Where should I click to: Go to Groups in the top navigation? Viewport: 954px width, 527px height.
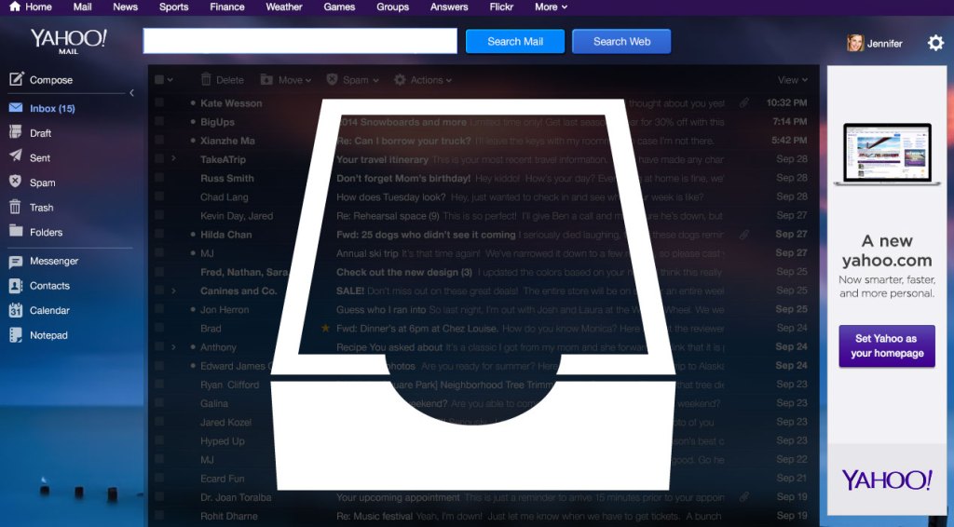click(x=392, y=7)
